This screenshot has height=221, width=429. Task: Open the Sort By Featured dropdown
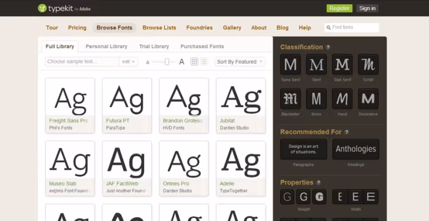coord(240,61)
